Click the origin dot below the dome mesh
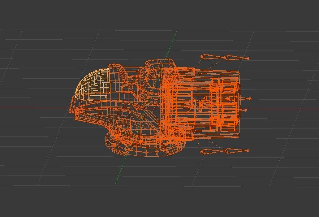 pos(105,97)
